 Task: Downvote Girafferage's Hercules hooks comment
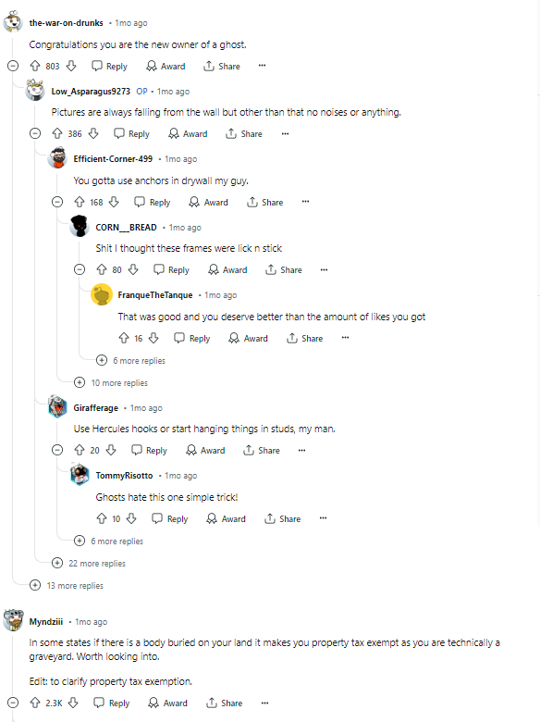[111, 451]
